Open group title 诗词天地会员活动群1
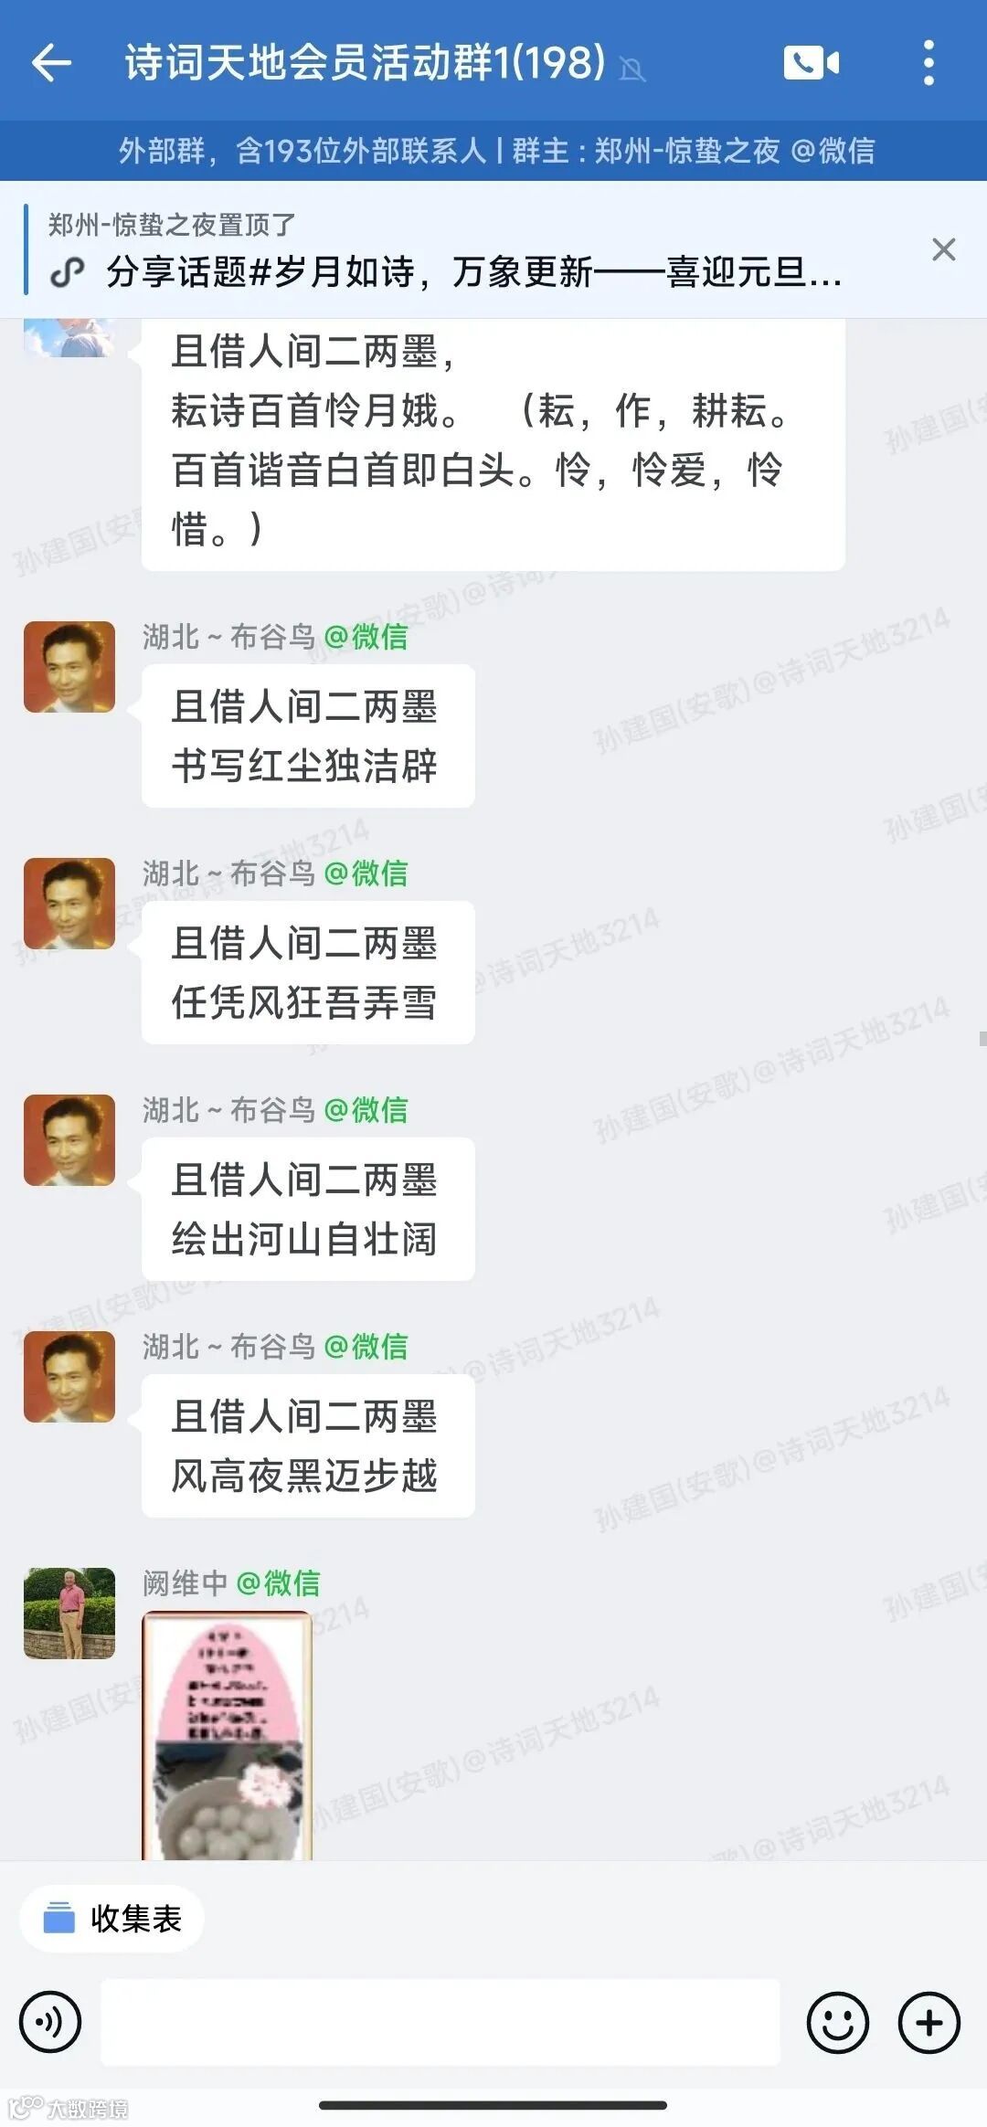The height and width of the screenshot is (2127, 987). point(365,63)
